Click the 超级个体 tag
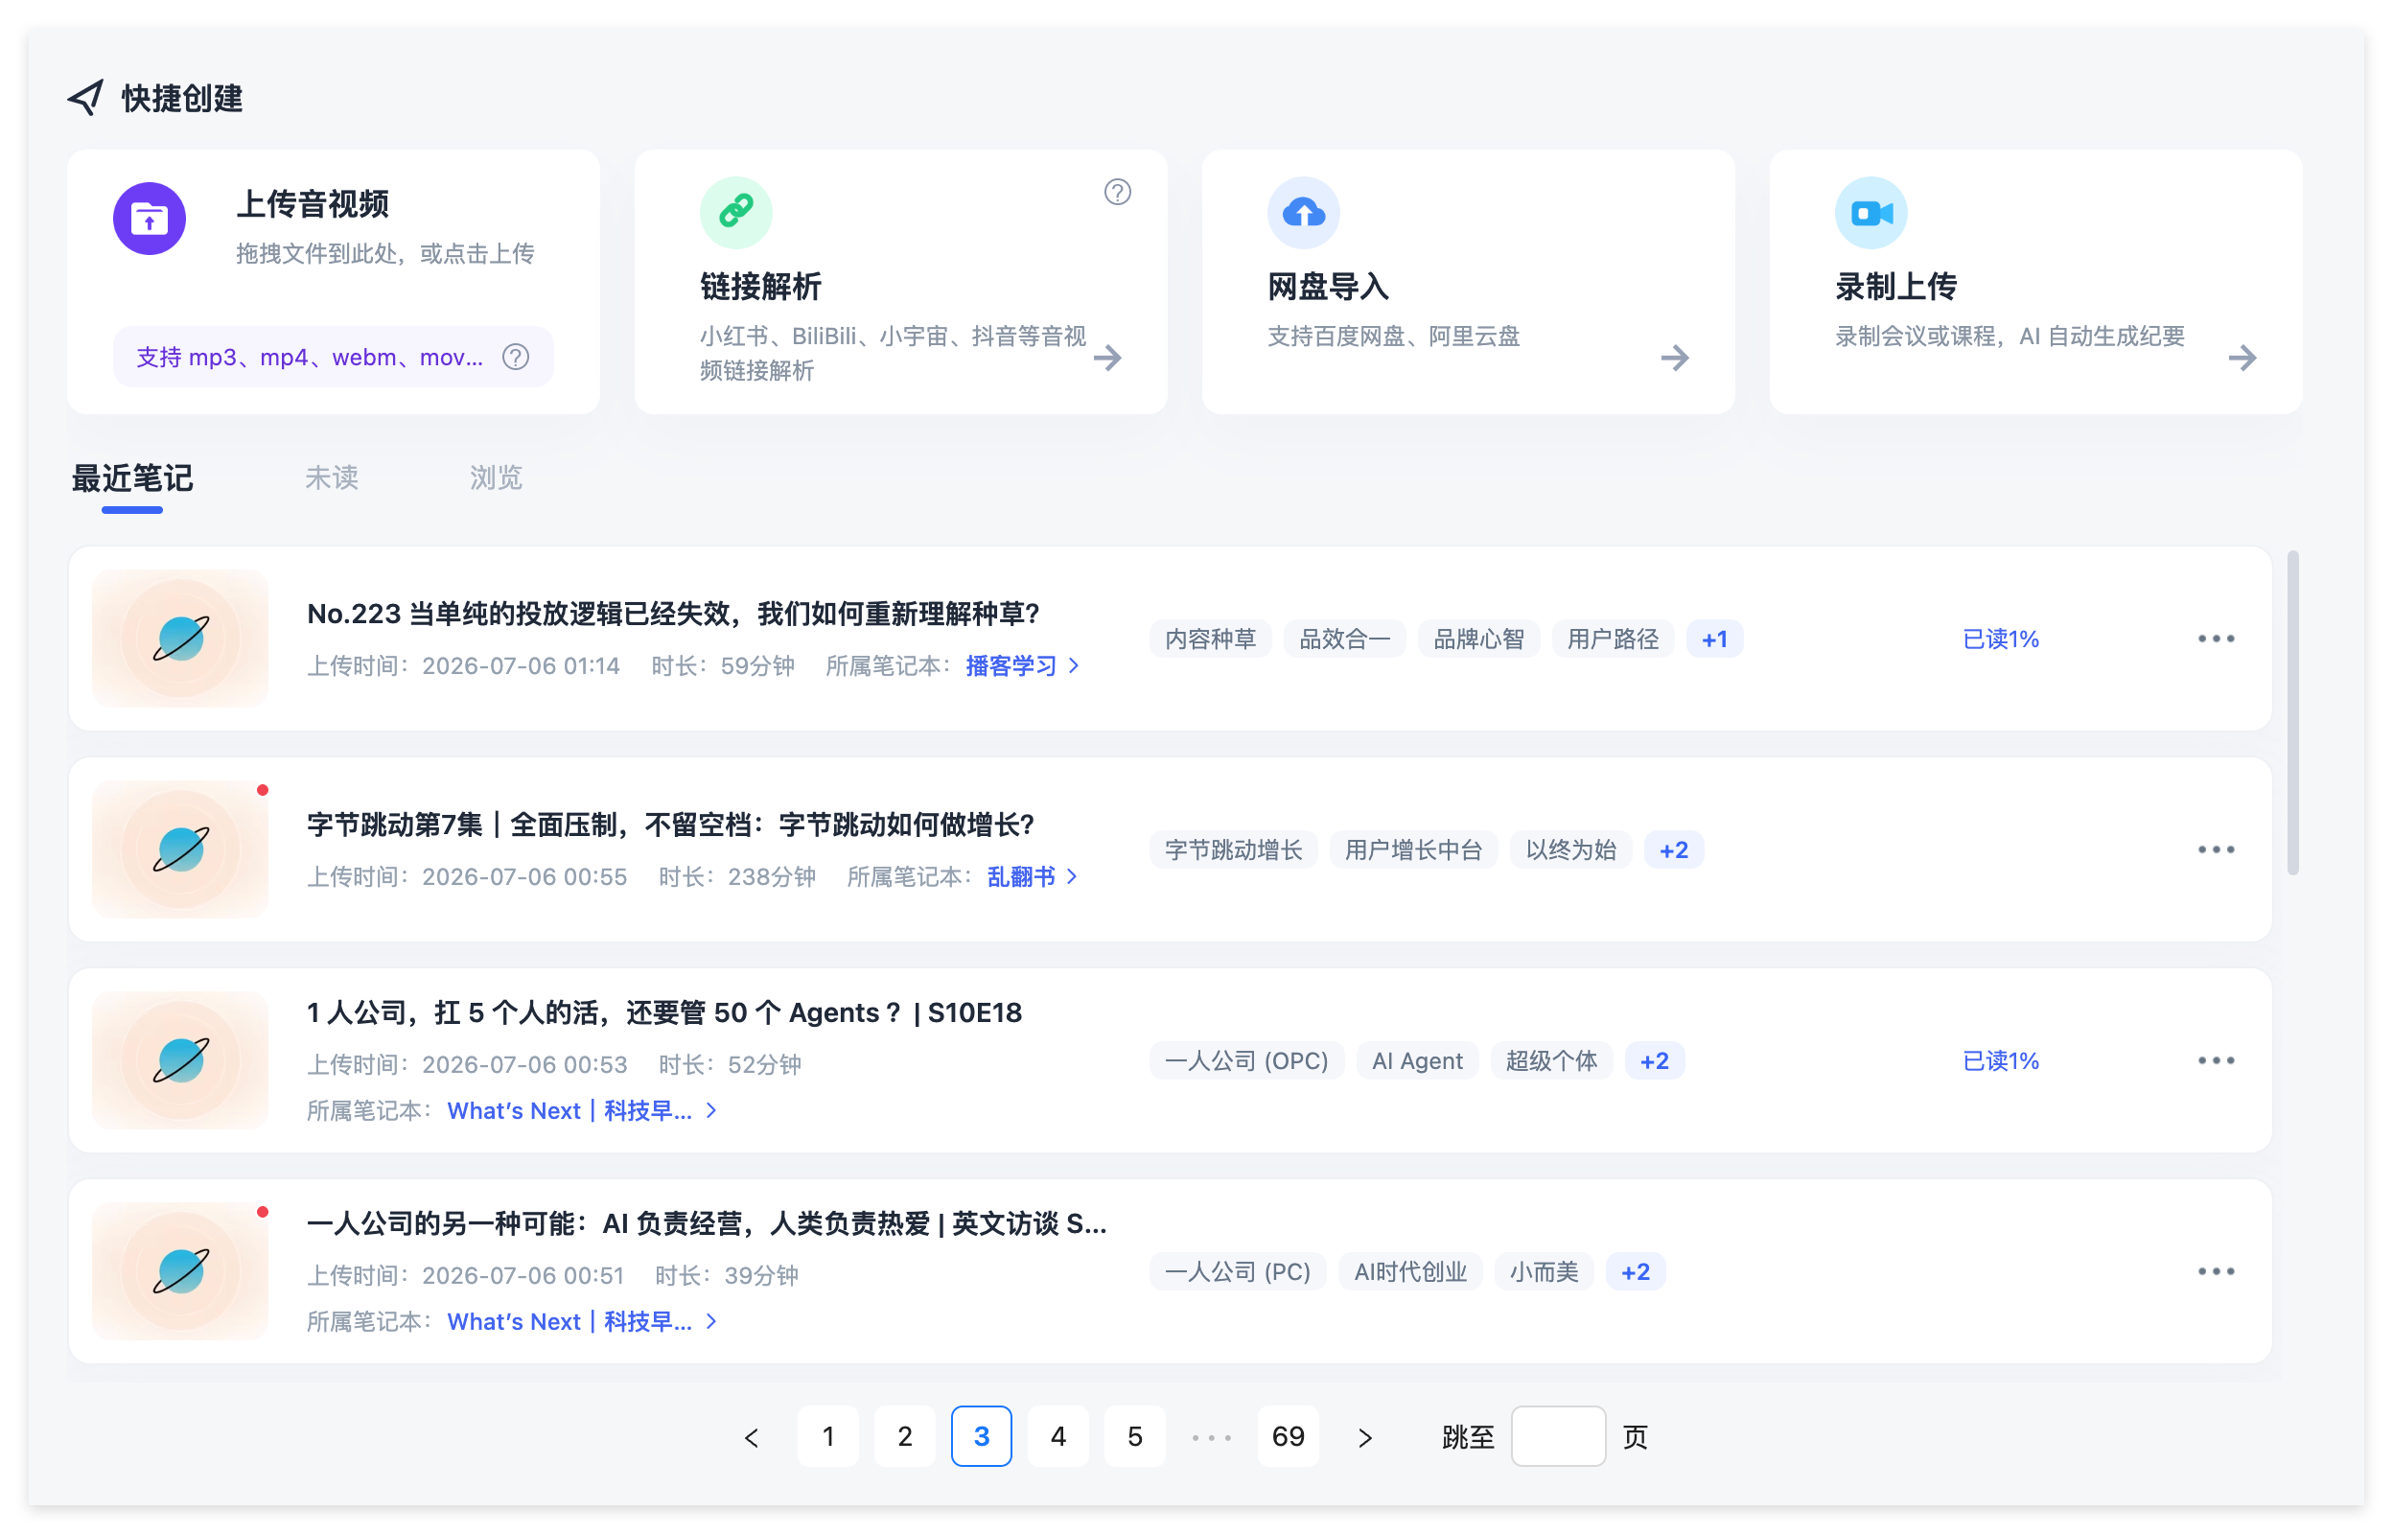Screen dimensions: 2393x1534 (1552, 1062)
